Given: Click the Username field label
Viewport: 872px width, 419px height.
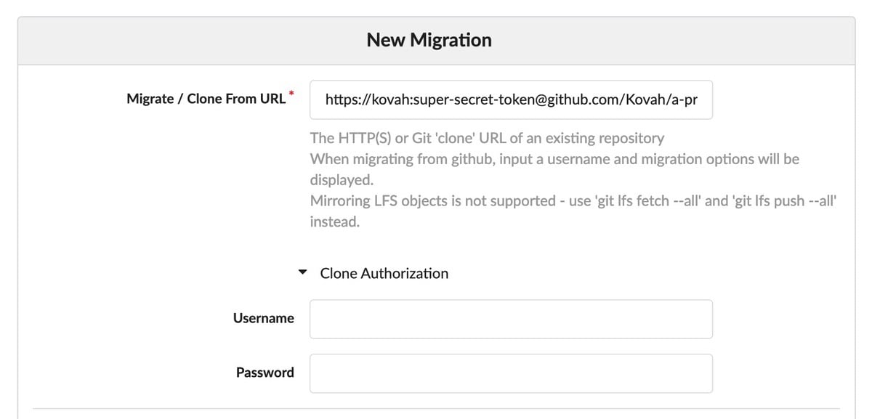Looking at the screenshot, I should click(x=264, y=318).
